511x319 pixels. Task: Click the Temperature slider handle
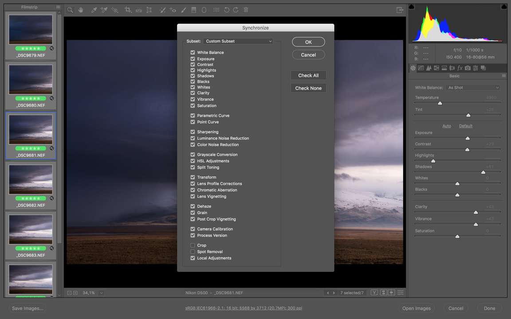pyautogui.click(x=440, y=103)
